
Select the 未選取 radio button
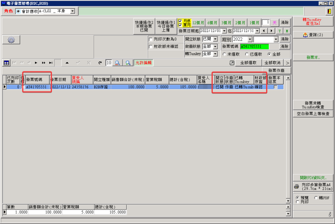tap(224, 54)
